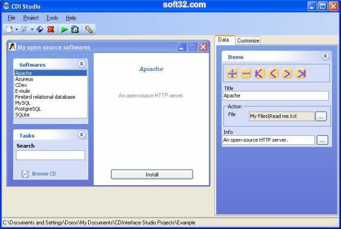Select MySQL in the Softwares list
The image size is (341, 229).
(x=22, y=103)
